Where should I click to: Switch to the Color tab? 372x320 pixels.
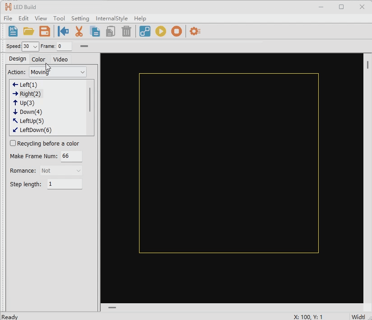click(38, 59)
